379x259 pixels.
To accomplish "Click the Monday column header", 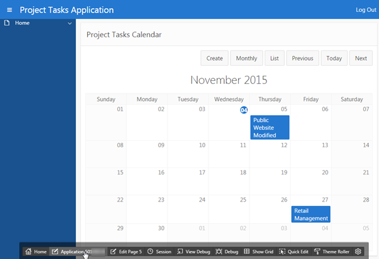I will pyautogui.click(x=147, y=99).
